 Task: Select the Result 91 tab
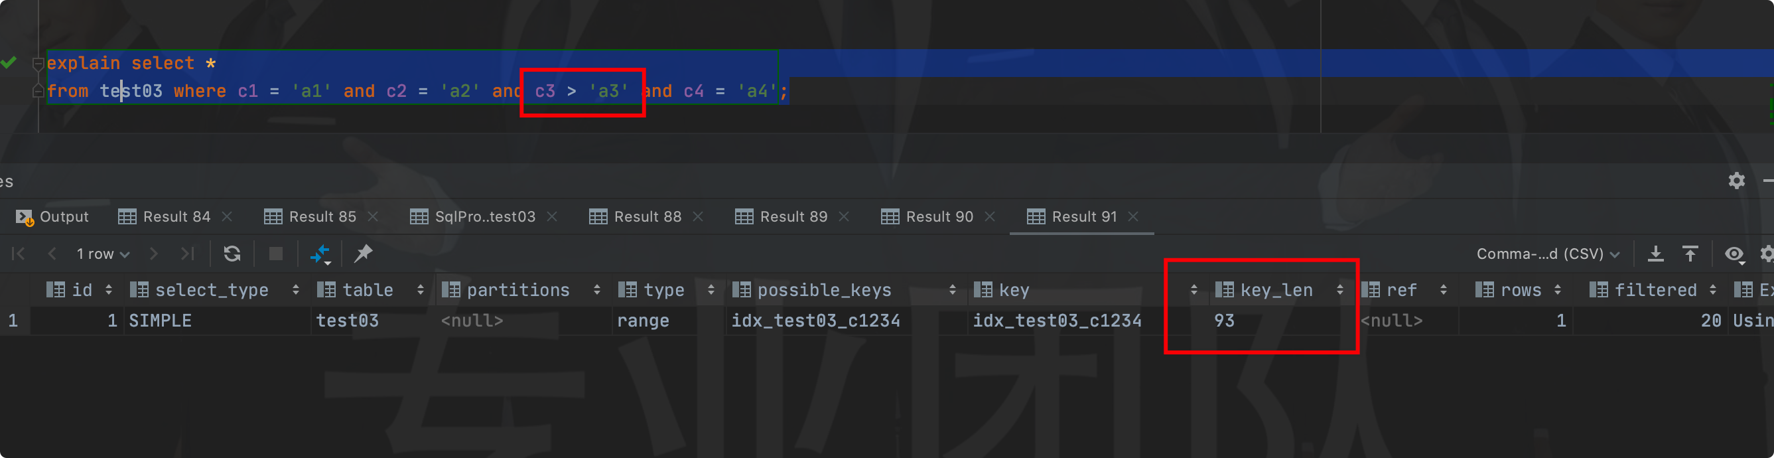1071,217
